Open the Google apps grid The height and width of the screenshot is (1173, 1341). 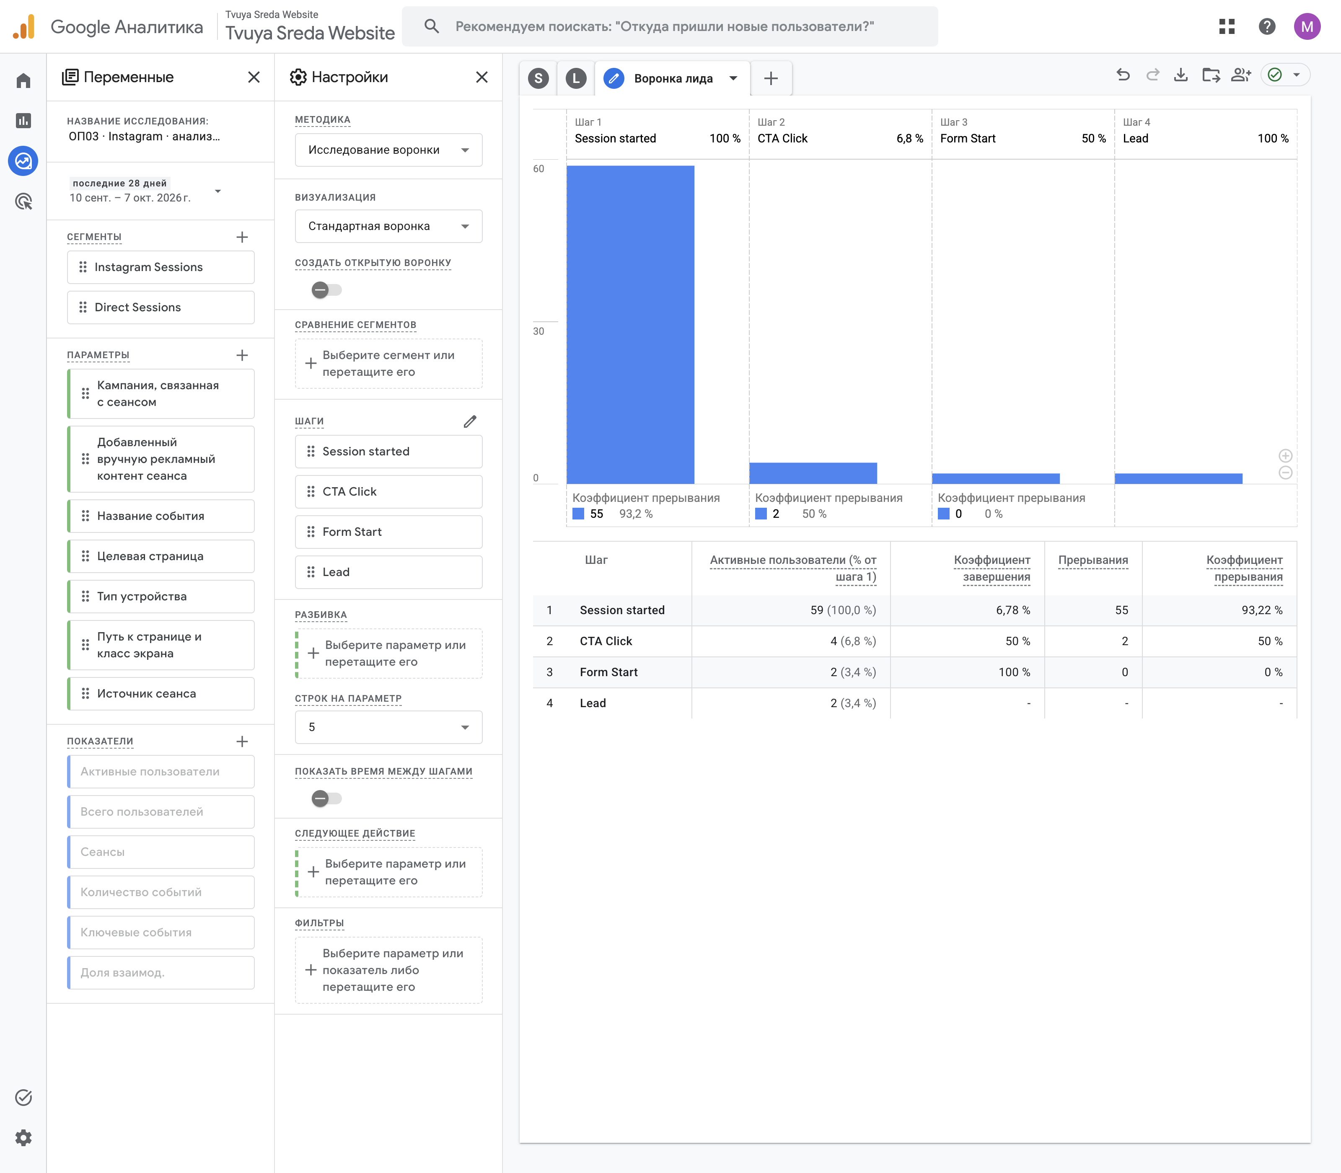click(x=1227, y=26)
